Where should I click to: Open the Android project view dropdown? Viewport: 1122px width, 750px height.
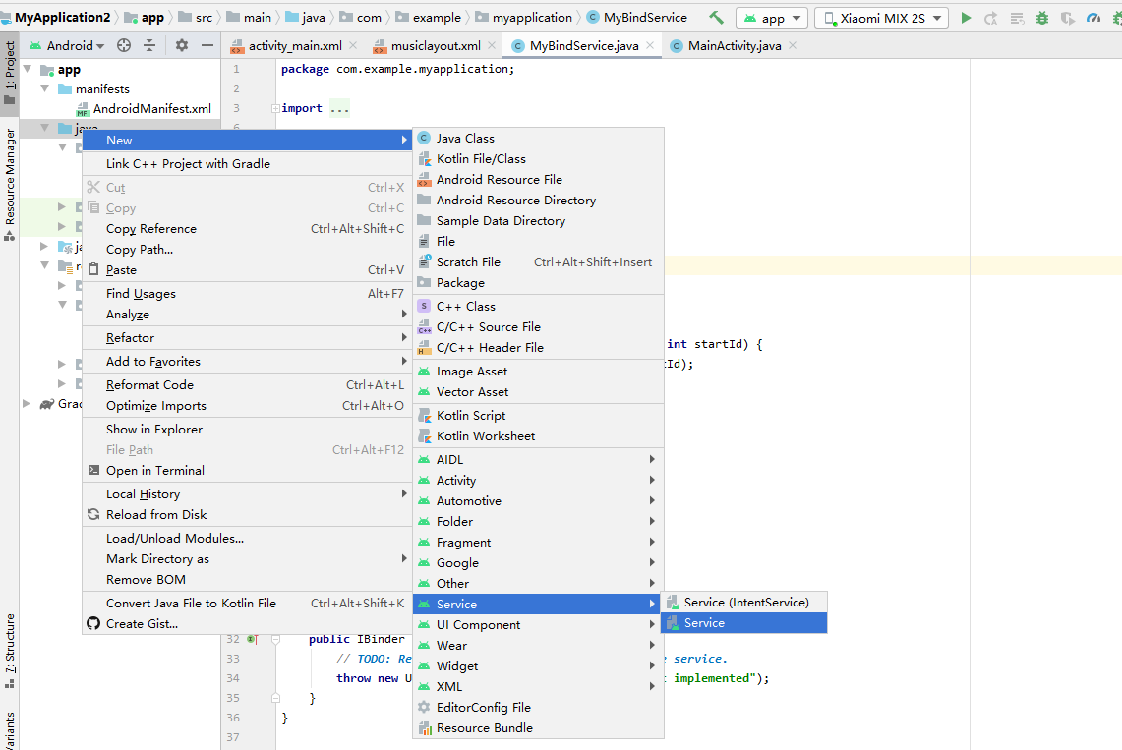(67, 46)
